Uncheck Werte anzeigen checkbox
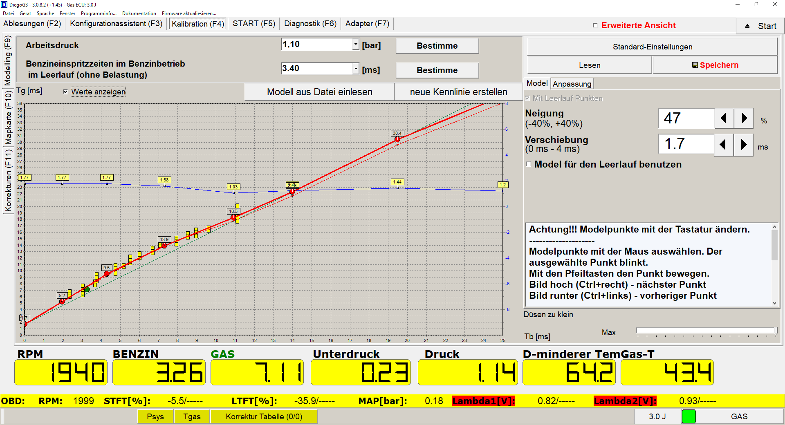Image resolution: width=785 pixels, height=425 pixels. pyautogui.click(x=65, y=92)
